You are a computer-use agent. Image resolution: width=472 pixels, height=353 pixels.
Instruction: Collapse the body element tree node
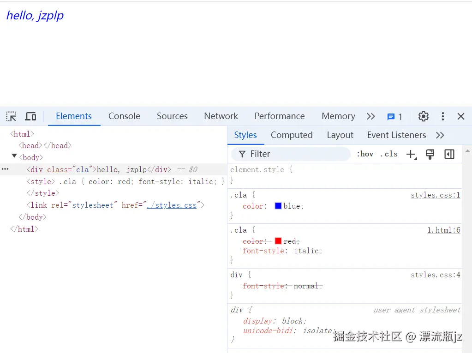tap(14, 157)
